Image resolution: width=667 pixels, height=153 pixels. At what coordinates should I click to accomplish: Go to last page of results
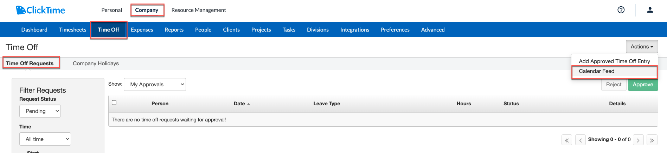652,140
